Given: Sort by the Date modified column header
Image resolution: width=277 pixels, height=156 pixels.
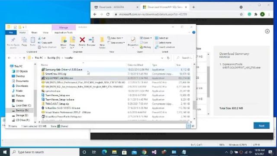Looking at the screenshot, I should pos(135,65).
